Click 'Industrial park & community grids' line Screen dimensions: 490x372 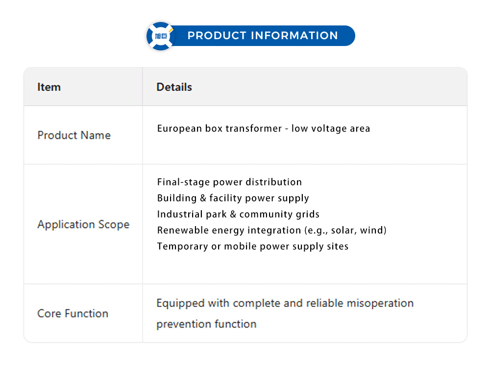point(238,214)
